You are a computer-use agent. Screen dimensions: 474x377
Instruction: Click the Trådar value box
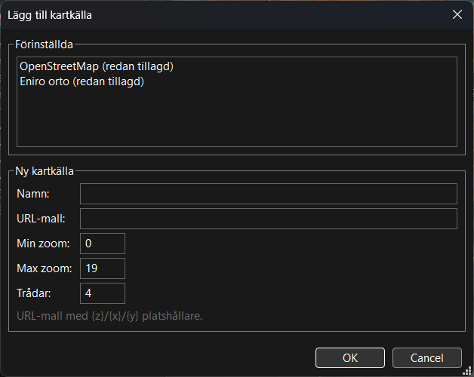[103, 293]
